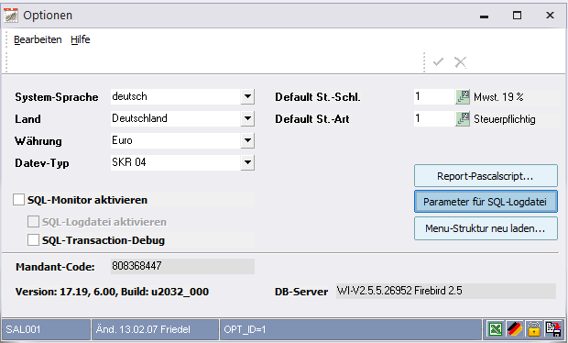568x343 pixels.
Task: Click the X cancel icon in toolbar
Action: pyautogui.click(x=461, y=62)
